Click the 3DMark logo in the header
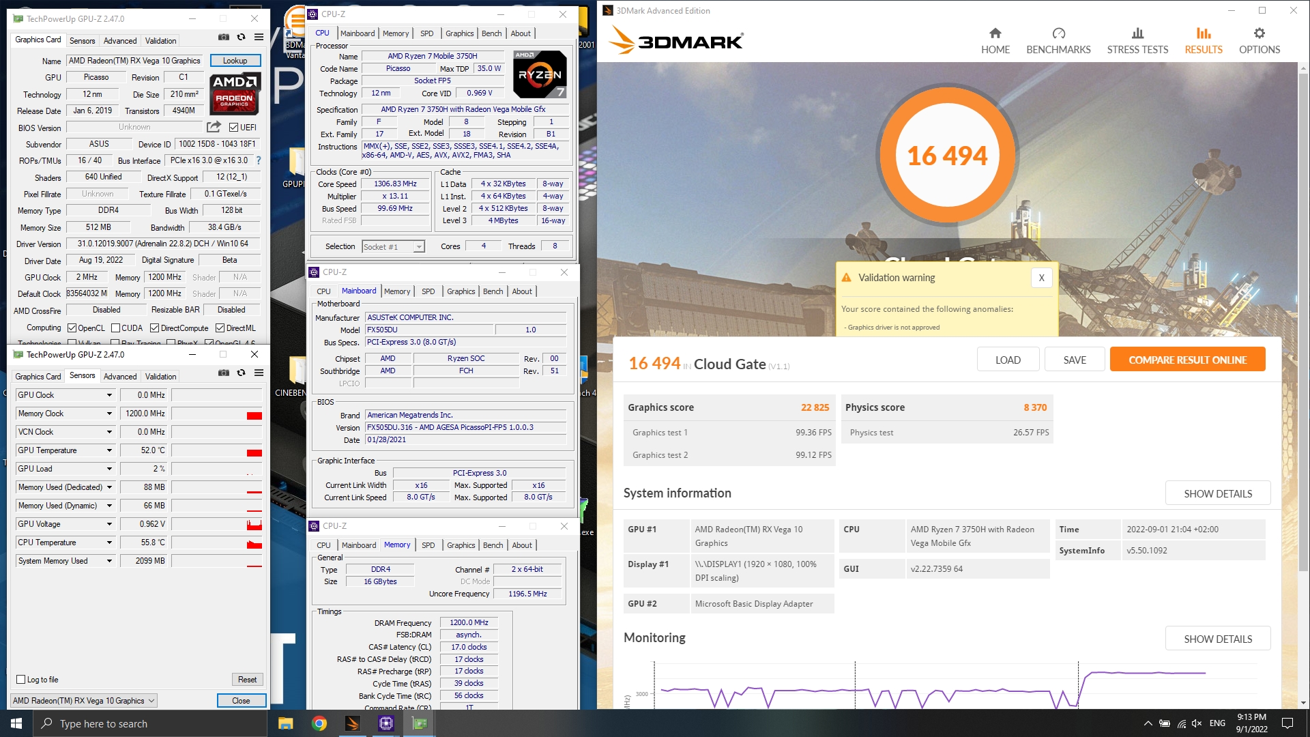 (x=675, y=40)
